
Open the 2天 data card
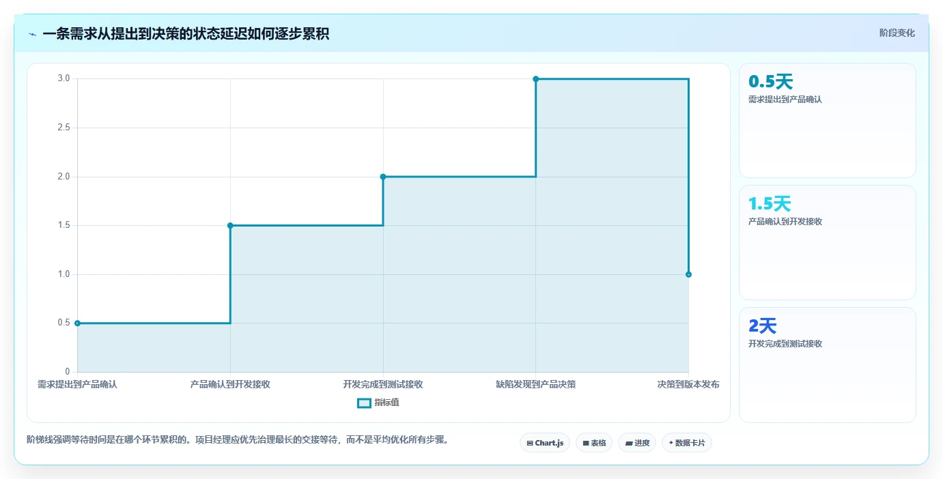(827, 364)
